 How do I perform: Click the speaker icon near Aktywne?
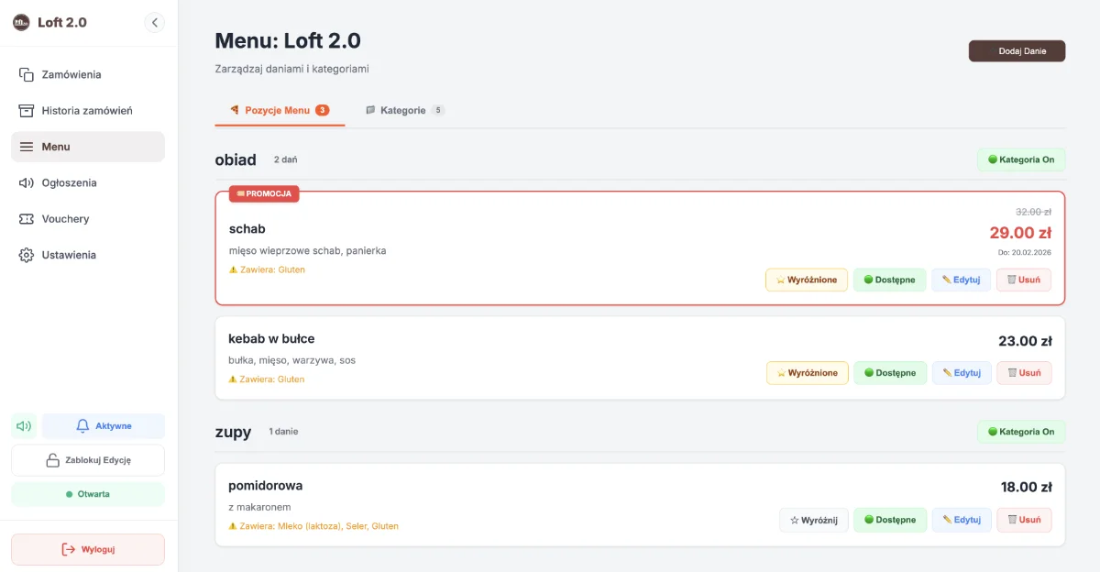[24, 425]
